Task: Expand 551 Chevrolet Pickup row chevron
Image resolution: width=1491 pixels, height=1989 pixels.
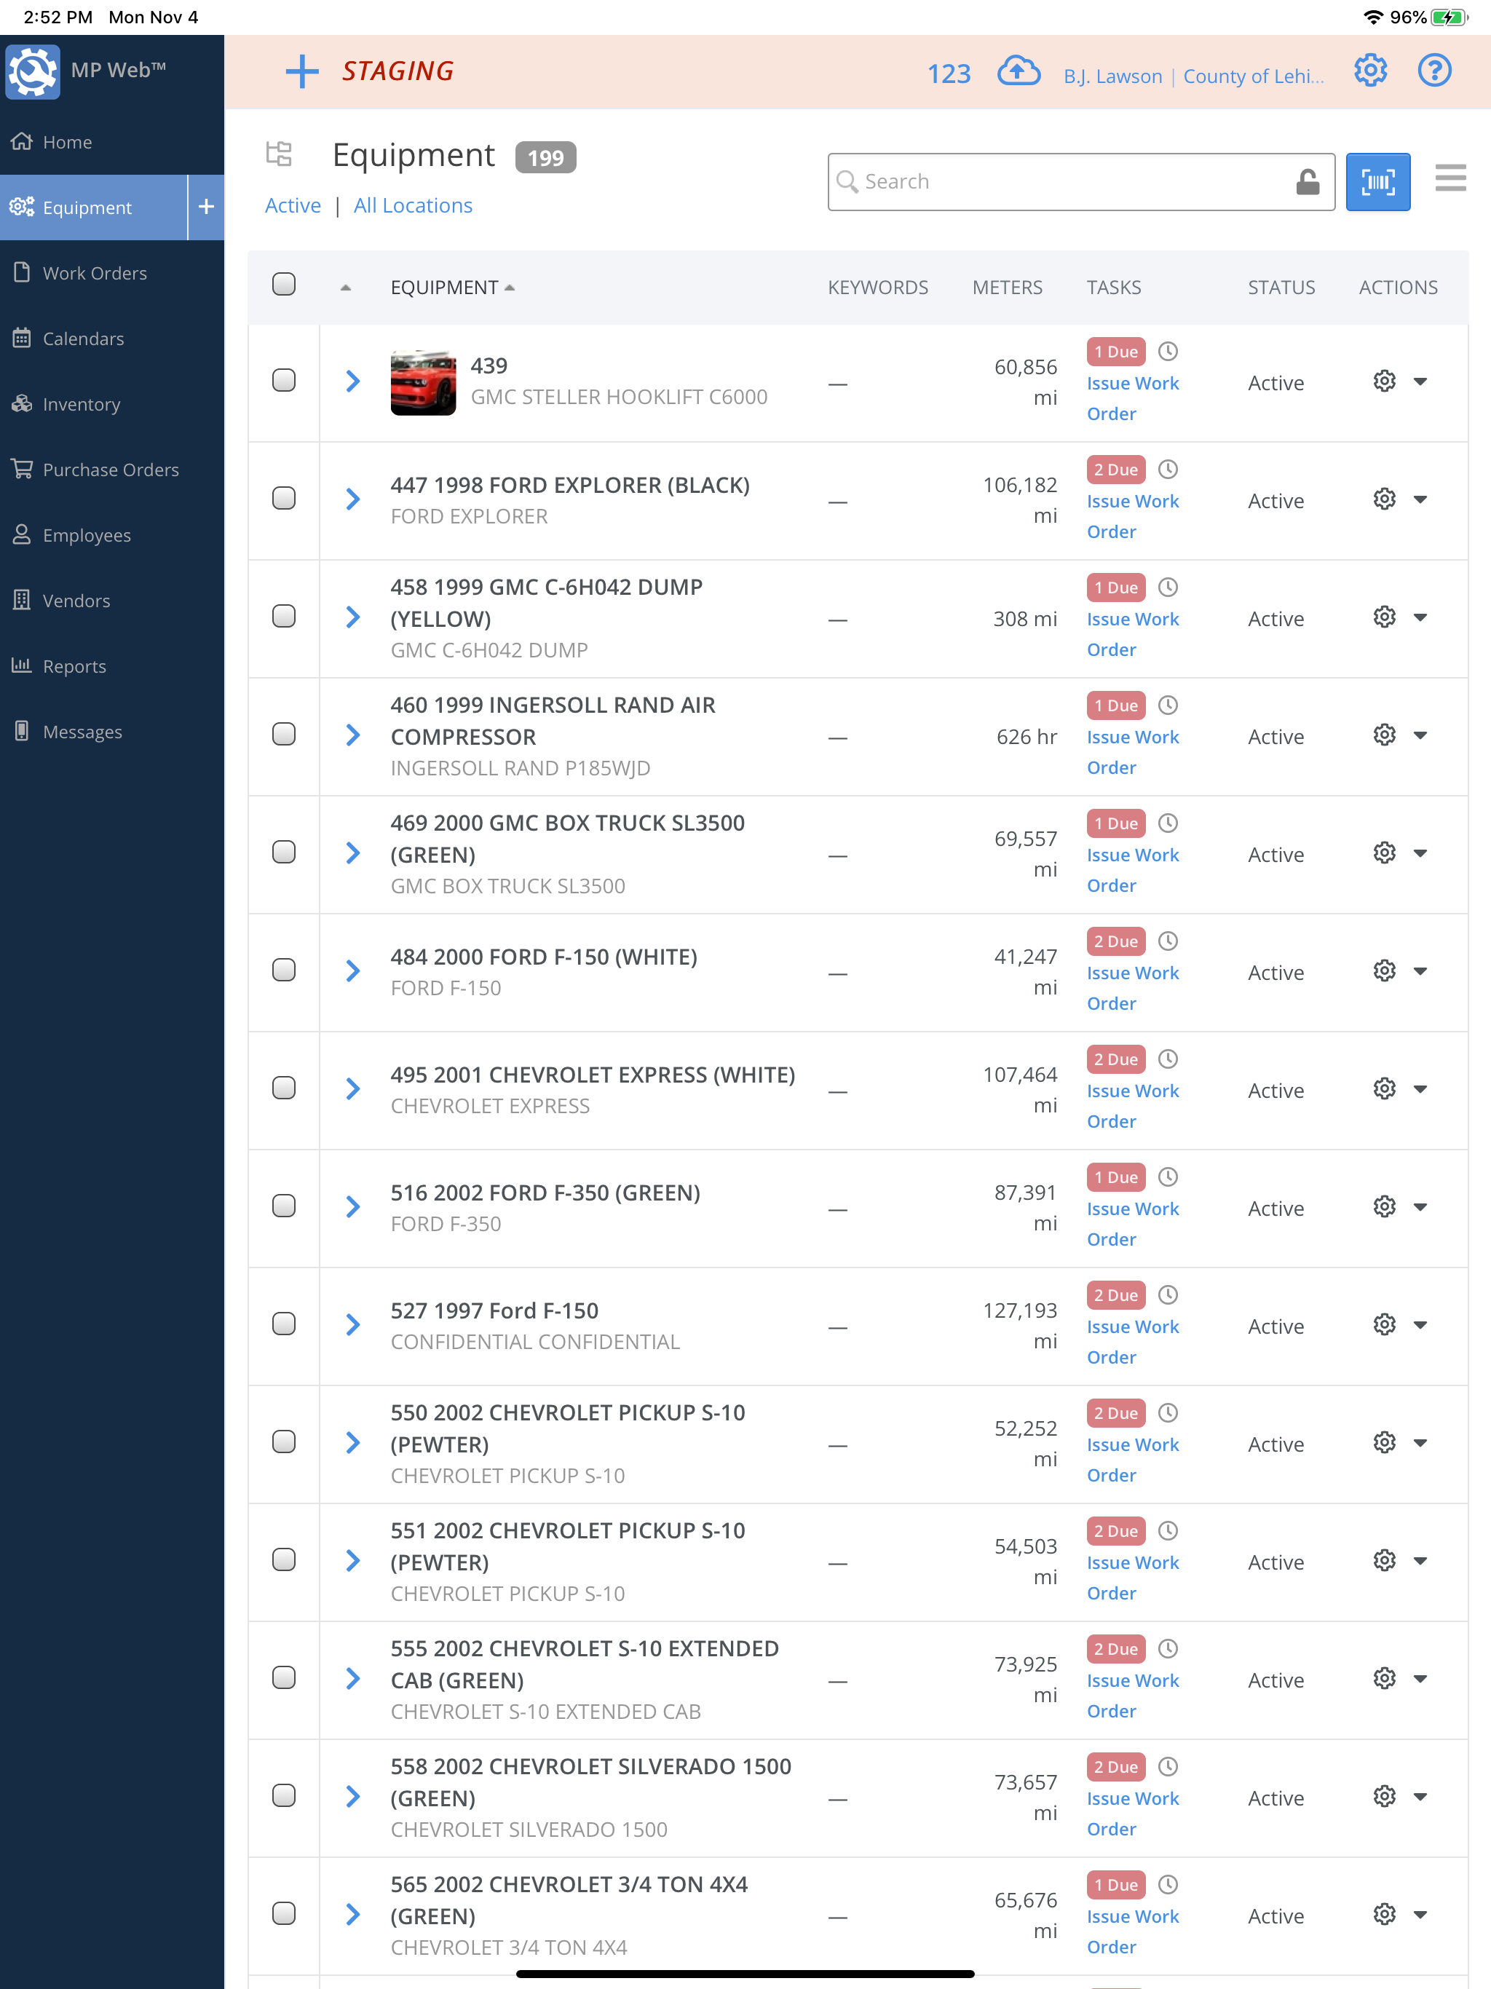Action: point(352,1561)
